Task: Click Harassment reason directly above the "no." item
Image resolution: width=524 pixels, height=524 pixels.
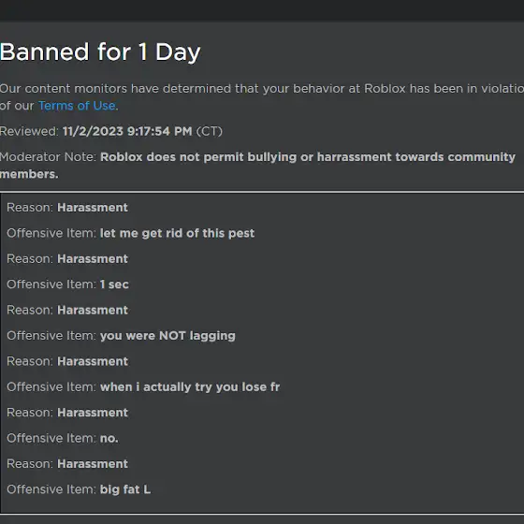Action: coord(93,413)
